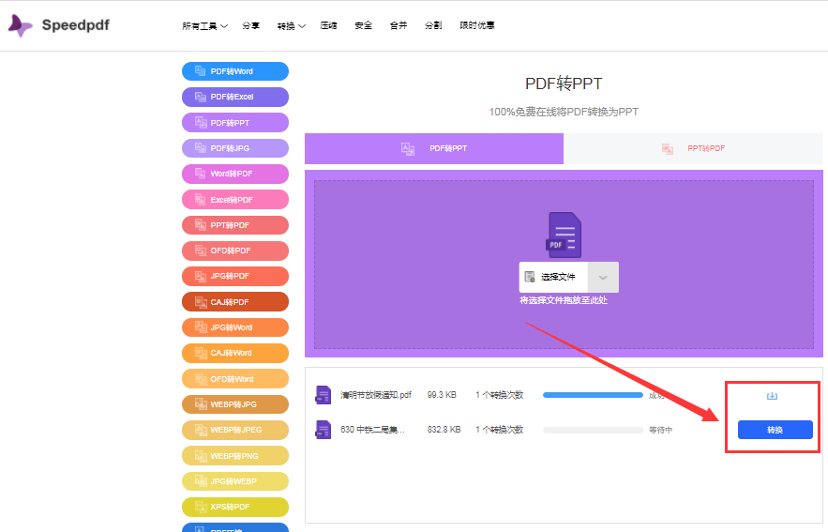Click the file name 630 中铁二局集…

[x=373, y=430]
